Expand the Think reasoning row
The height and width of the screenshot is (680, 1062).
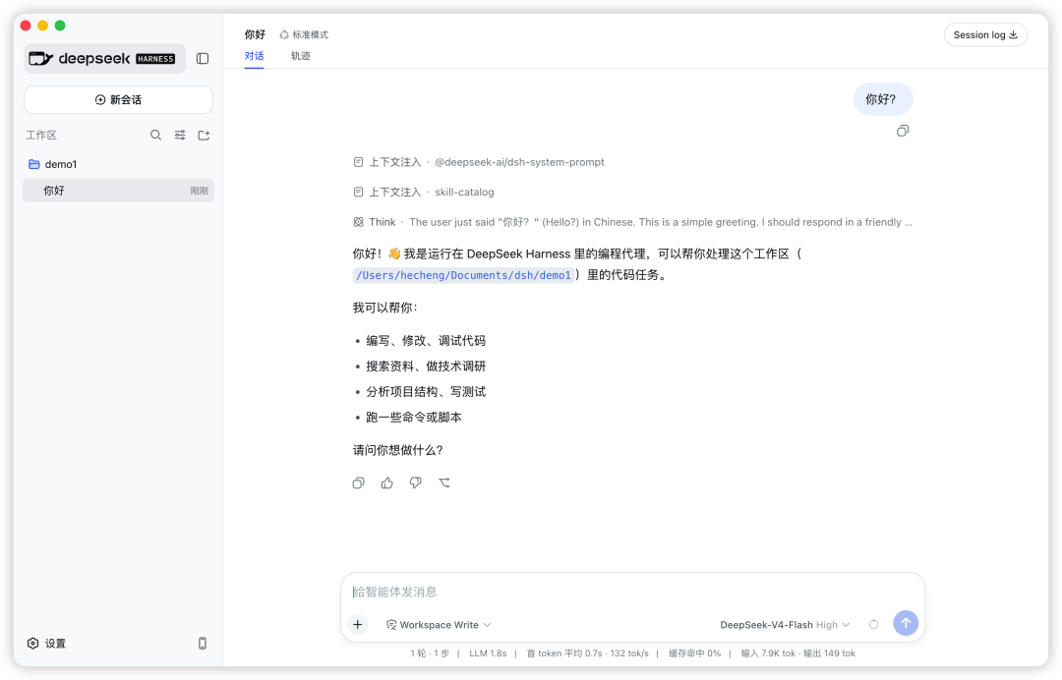point(632,222)
